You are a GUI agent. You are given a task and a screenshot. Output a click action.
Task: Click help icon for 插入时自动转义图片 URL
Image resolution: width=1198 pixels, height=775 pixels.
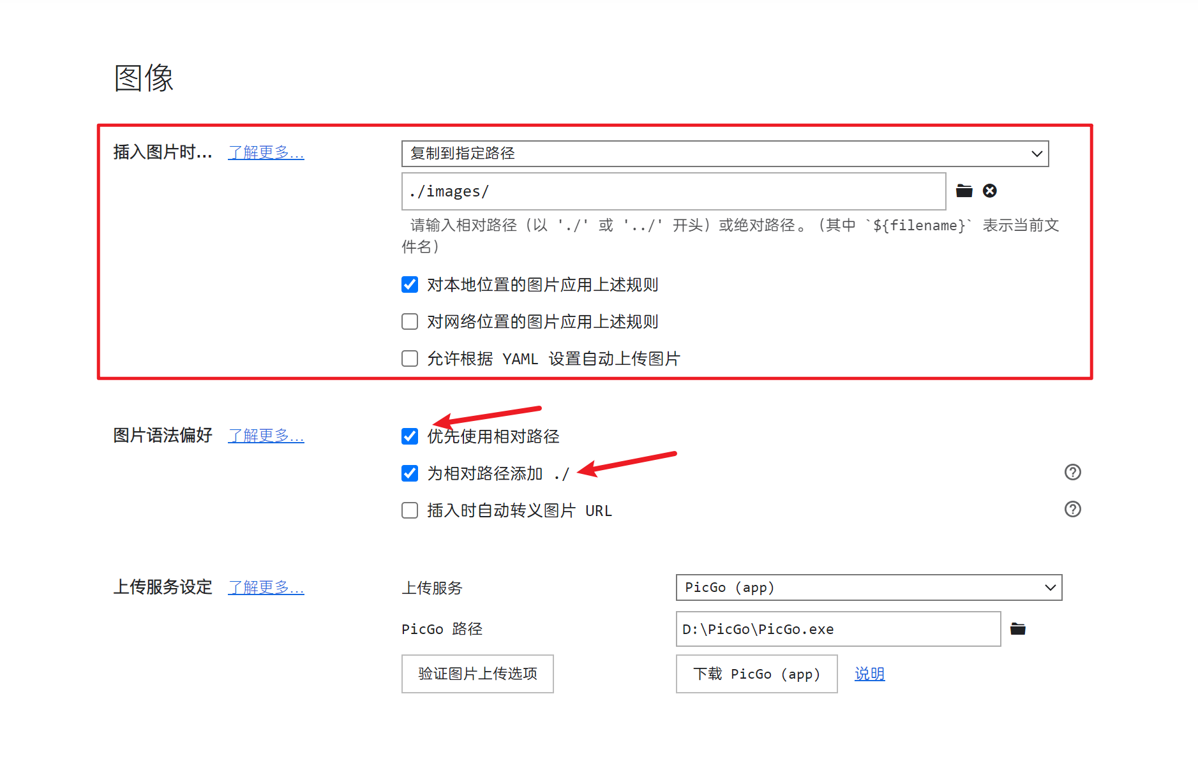(1072, 509)
